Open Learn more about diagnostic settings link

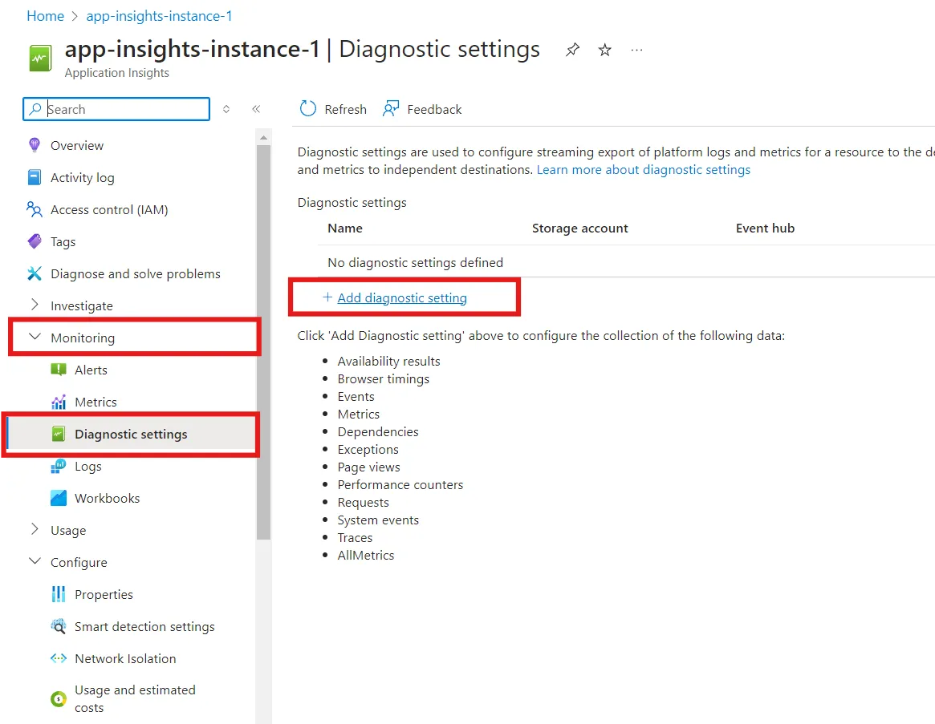click(x=644, y=170)
